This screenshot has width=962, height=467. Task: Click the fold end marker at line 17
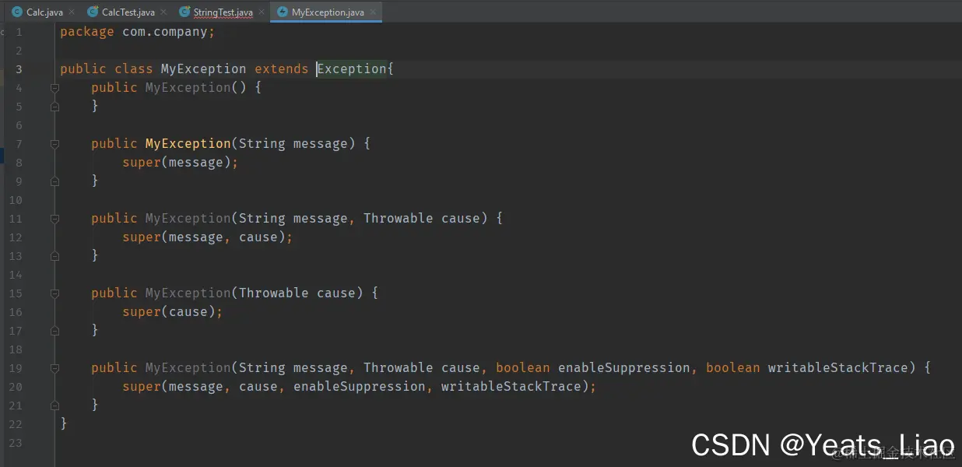coord(54,331)
